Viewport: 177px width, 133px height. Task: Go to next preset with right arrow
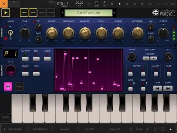coord(114,13)
